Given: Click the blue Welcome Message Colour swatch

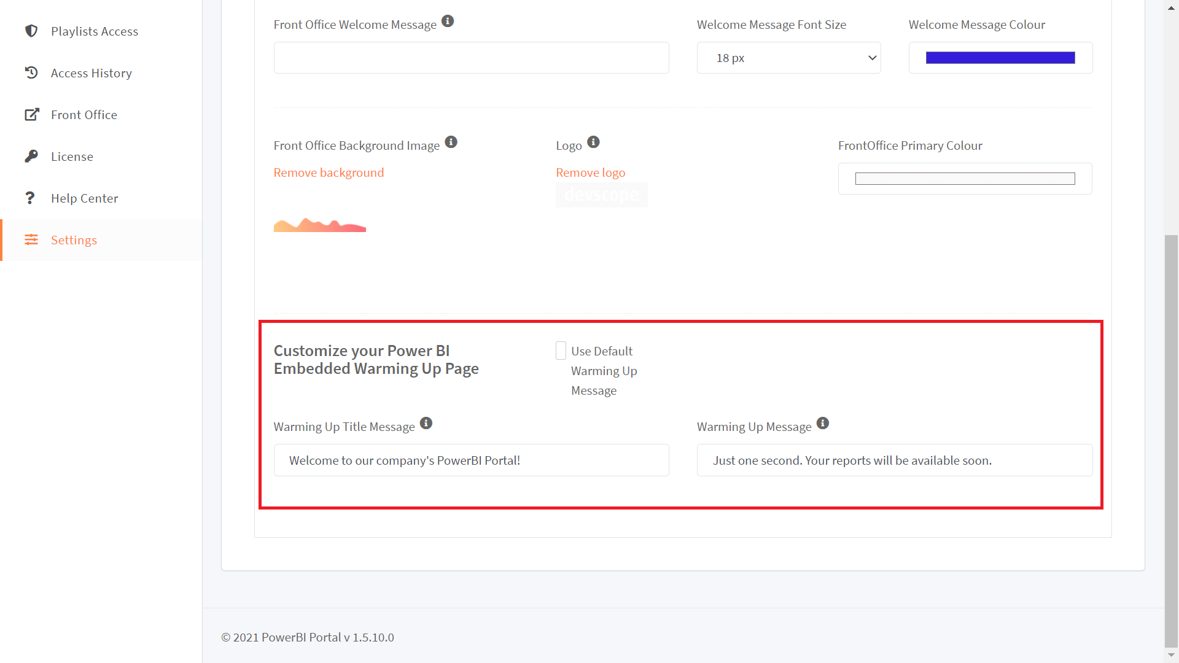Looking at the screenshot, I should pyautogui.click(x=1000, y=58).
